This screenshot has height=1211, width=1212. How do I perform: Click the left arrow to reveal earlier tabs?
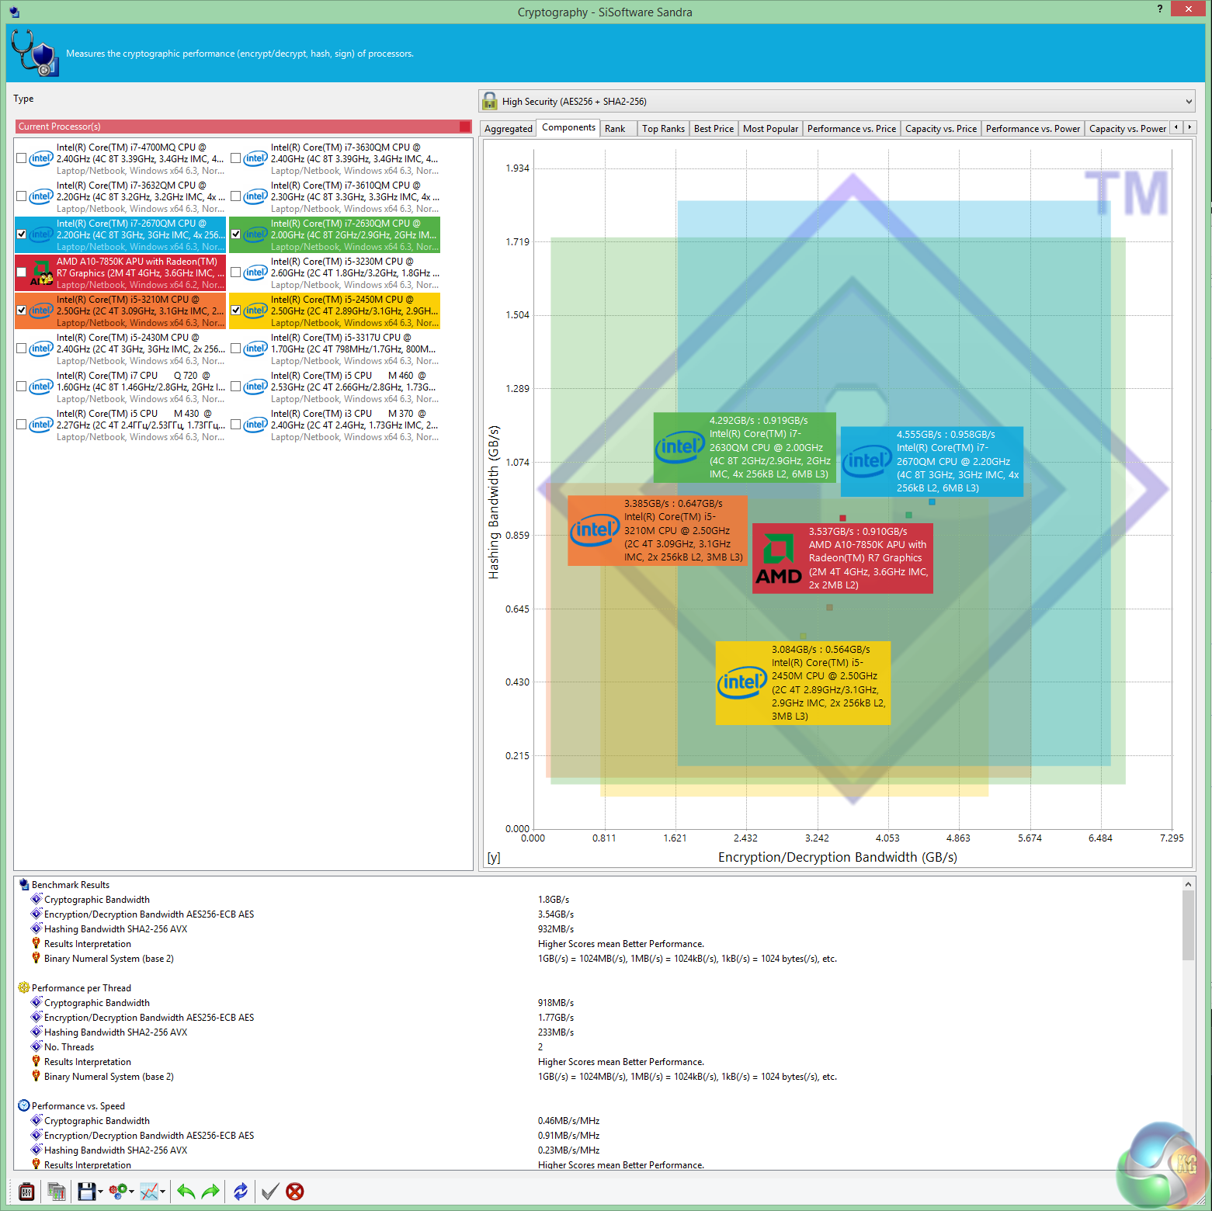click(x=1176, y=127)
